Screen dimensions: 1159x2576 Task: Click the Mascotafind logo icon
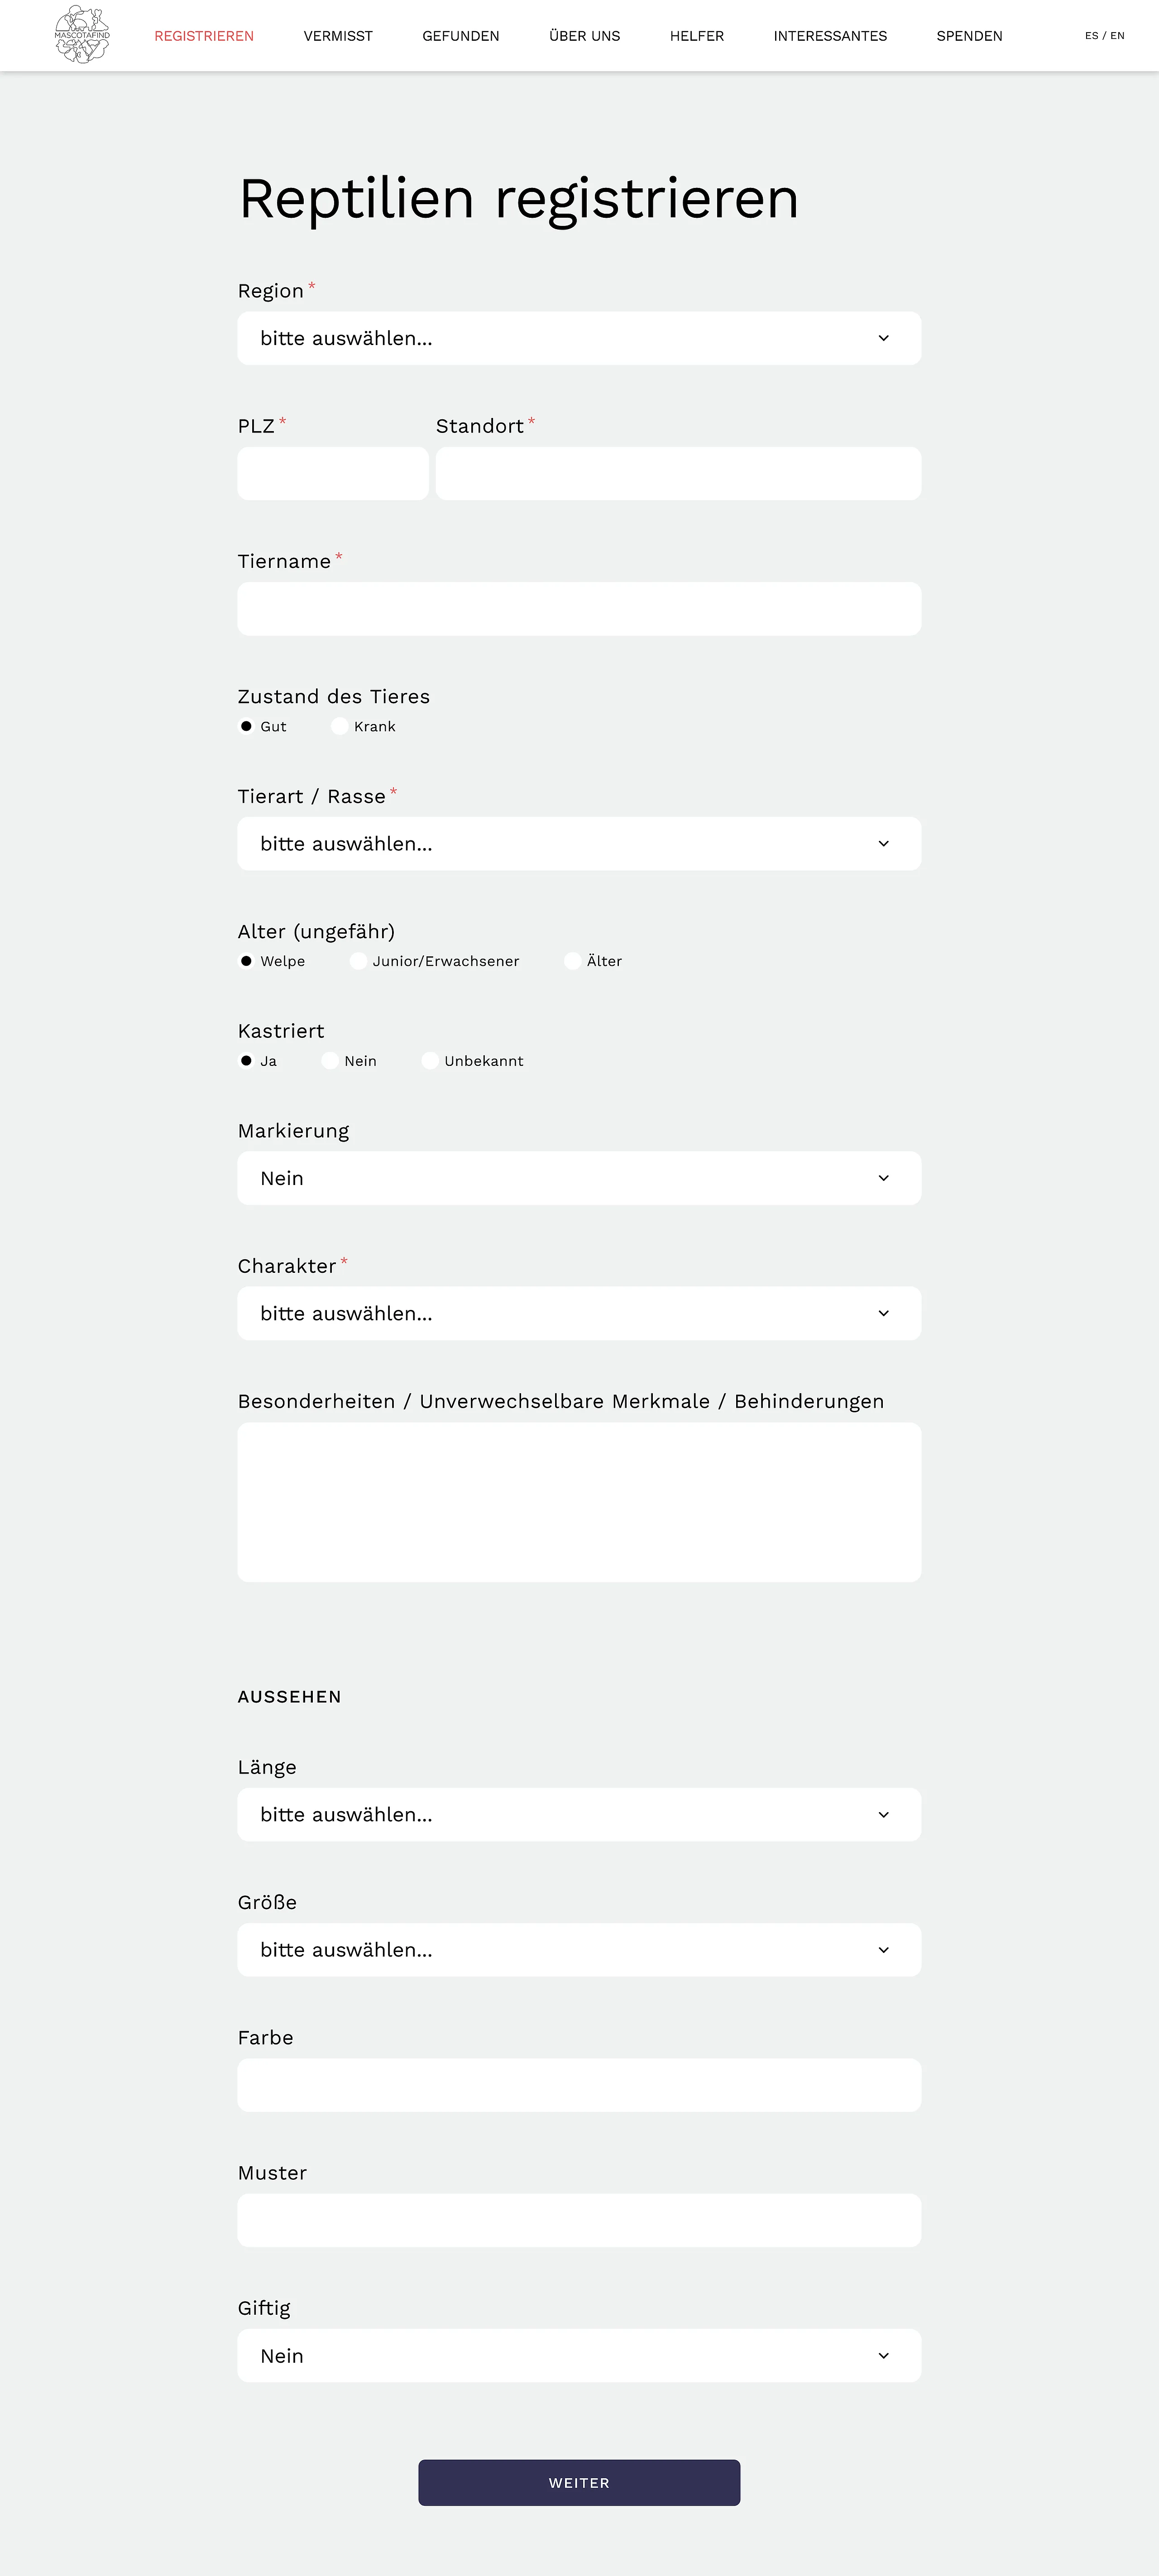[x=82, y=35]
